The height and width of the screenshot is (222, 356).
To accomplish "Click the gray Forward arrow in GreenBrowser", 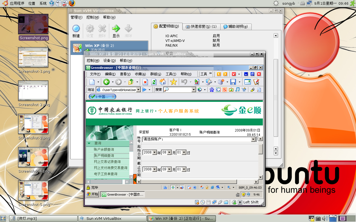I will click(x=118, y=82).
